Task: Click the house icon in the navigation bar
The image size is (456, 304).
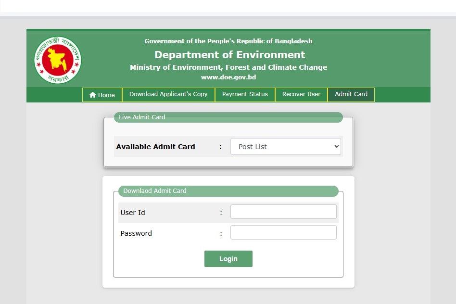Action: coord(93,95)
